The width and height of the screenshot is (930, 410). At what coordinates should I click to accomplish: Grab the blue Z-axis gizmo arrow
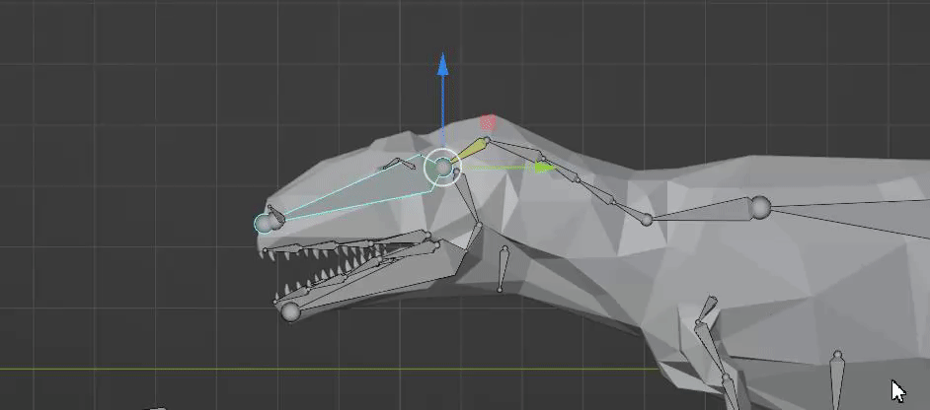[x=442, y=65]
